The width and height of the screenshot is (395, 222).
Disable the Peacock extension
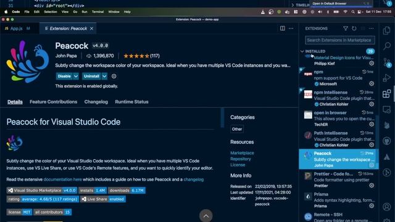pos(64,76)
